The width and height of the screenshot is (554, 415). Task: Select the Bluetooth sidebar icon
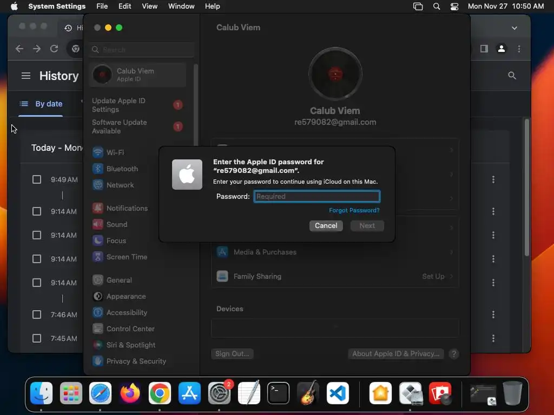[98, 169]
